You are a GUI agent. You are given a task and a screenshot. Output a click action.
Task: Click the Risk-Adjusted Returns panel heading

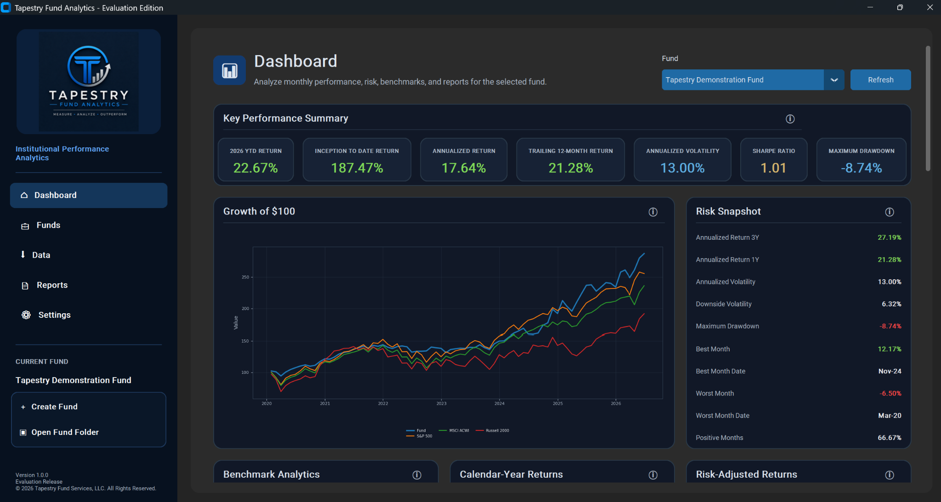[x=746, y=474]
